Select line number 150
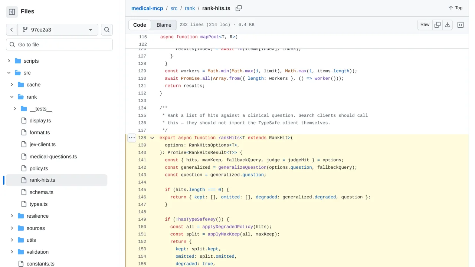The image size is (475, 267). (142, 227)
